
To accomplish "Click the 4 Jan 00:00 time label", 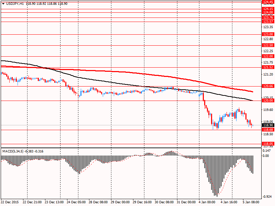I will point(207,202).
